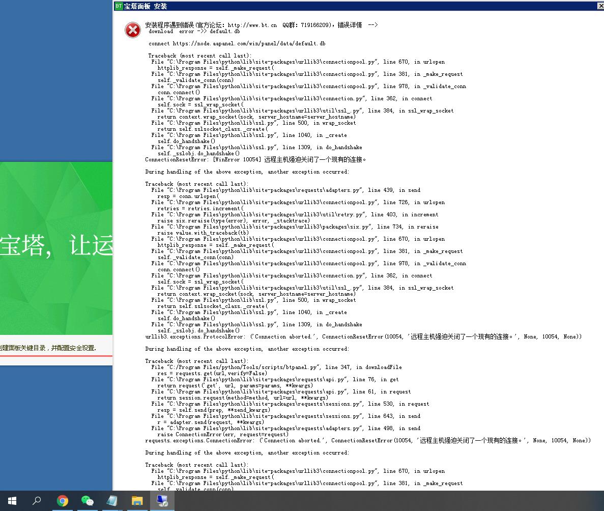Click 'raise value.with_traceback(tb)' line
This screenshot has width=604, height=511.
click(203, 233)
